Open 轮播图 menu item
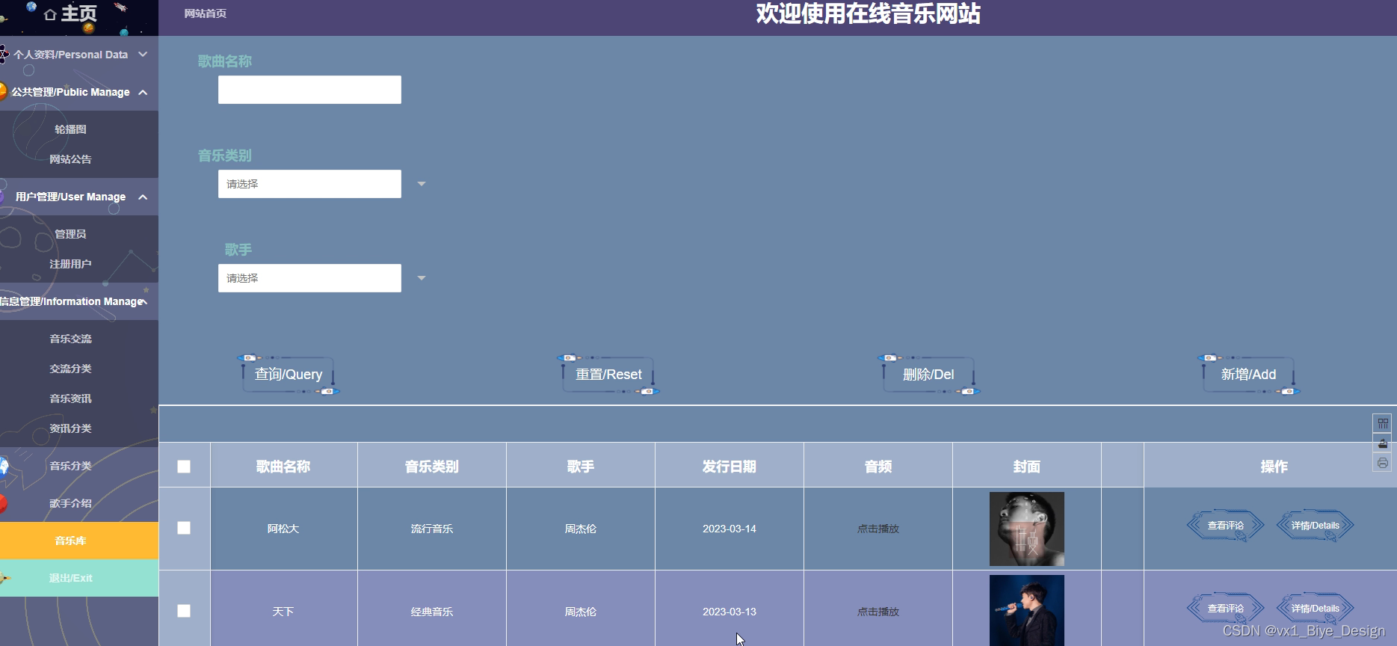Viewport: 1397px width, 646px height. (x=70, y=129)
